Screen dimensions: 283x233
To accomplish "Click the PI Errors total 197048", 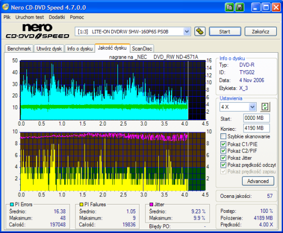I will [58, 225].
